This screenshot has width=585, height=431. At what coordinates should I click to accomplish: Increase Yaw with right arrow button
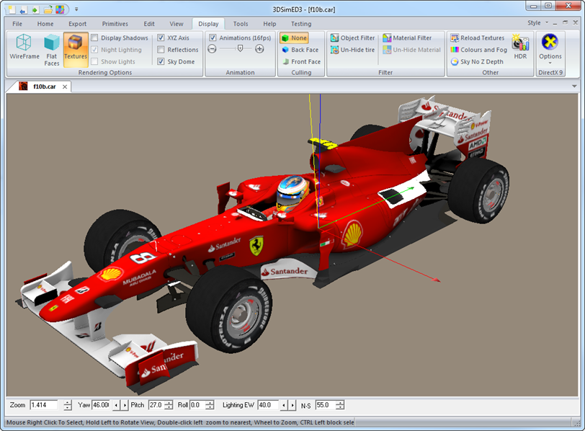click(x=124, y=405)
